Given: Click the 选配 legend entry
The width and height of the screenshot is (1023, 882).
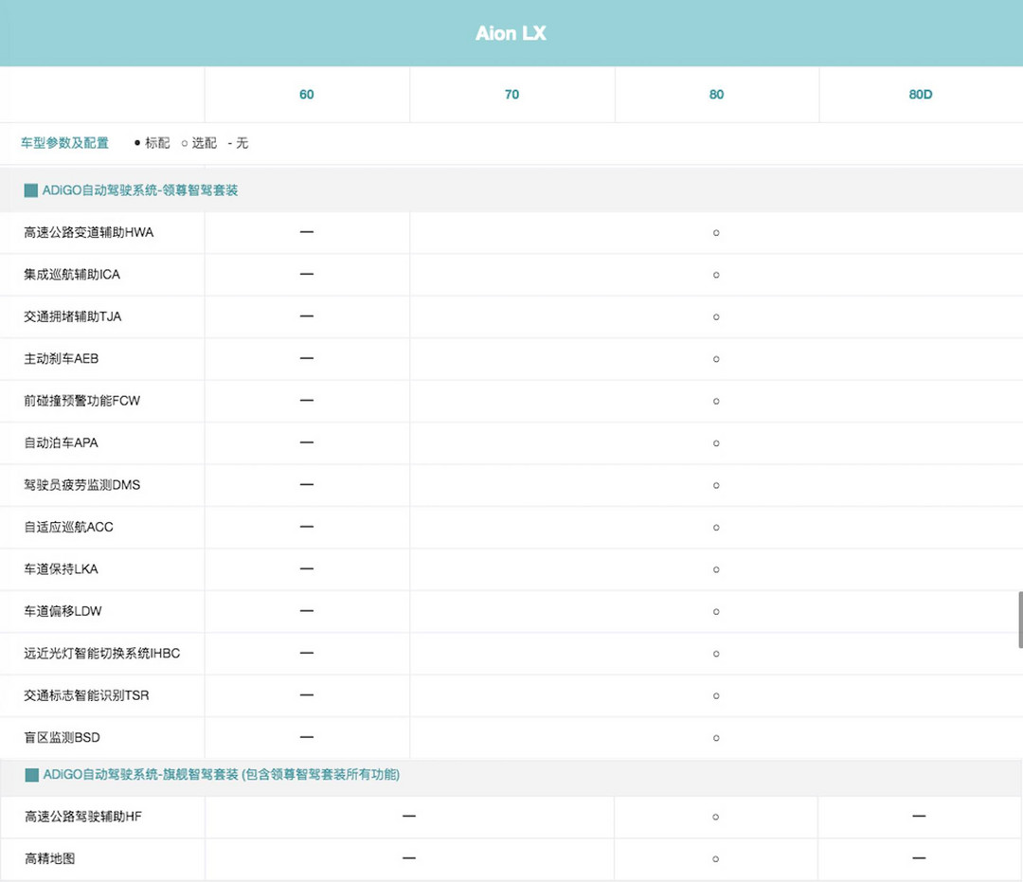Looking at the screenshot, I should [x=199, y=143].
